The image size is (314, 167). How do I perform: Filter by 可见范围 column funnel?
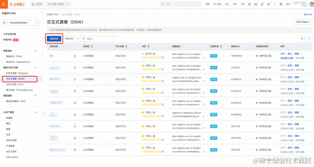click(x=126, y=46)
